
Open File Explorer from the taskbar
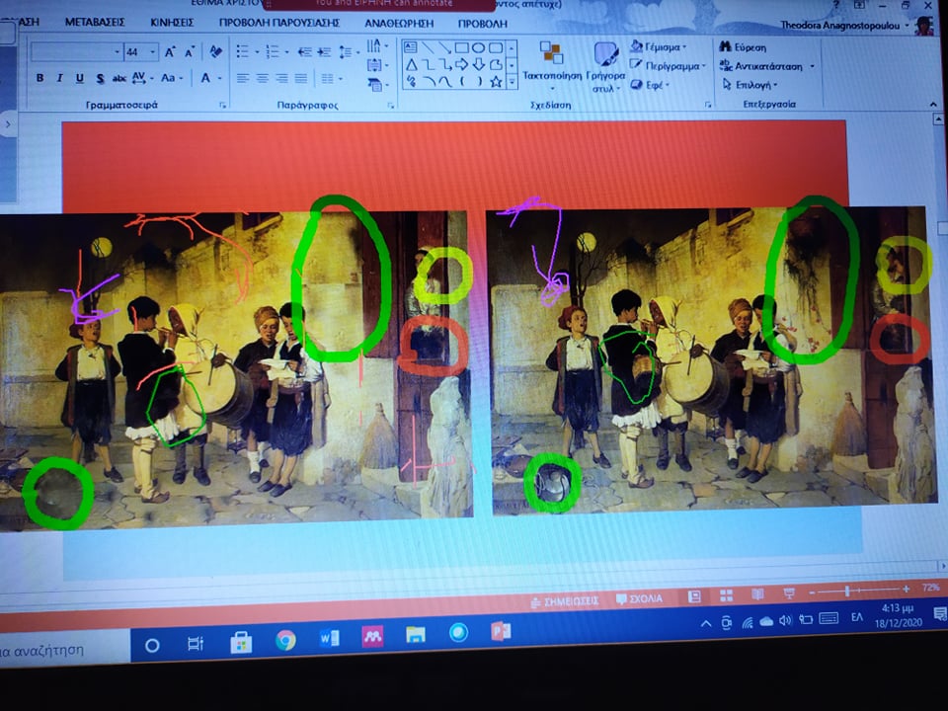[x=416, y=634]
